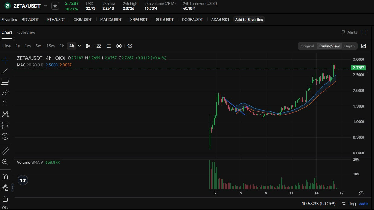
Task: Open the forecasting and measurement tools
Action: tap(5, 125)
